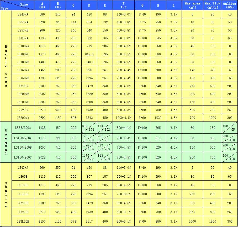Select the 174/152 split cell

click(105, 128)
